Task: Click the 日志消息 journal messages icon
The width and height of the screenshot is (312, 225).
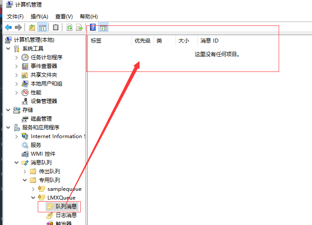Action: [x=50, y=215]
